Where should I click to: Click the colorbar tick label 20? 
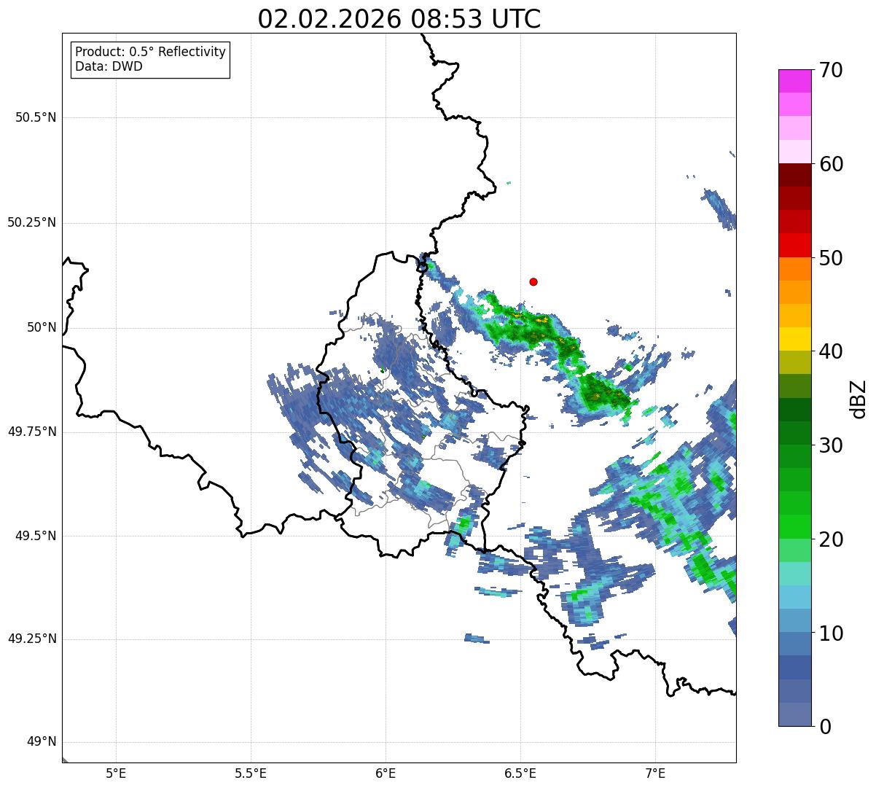tap(832, 539)
